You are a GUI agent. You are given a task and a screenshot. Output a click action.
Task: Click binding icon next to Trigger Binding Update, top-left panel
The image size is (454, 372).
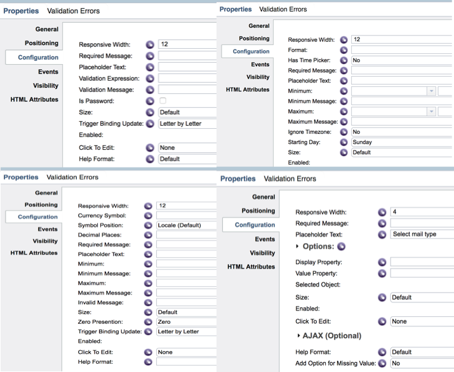tap(150, 124)
